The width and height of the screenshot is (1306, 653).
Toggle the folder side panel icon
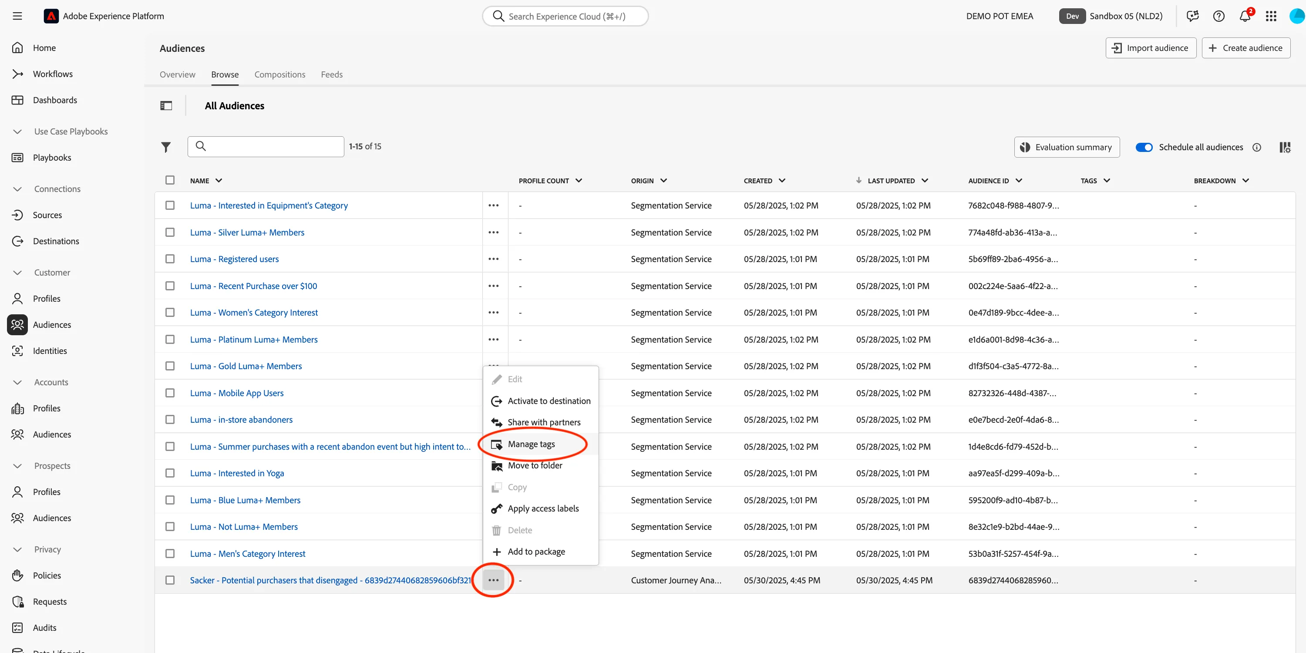pos(166,105)
